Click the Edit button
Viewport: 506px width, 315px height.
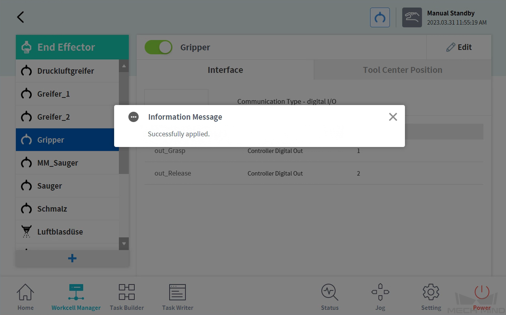tap(459, 47)
